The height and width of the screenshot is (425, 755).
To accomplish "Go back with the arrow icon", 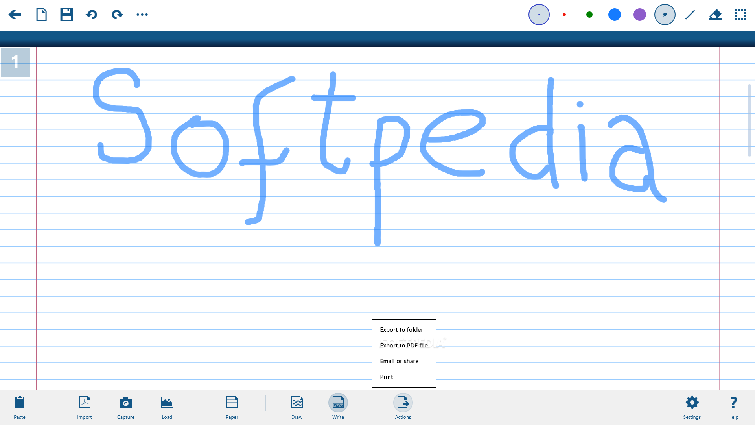I will (15, 15).
